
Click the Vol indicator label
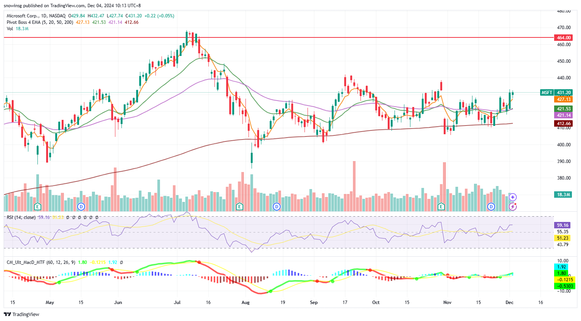10,29
